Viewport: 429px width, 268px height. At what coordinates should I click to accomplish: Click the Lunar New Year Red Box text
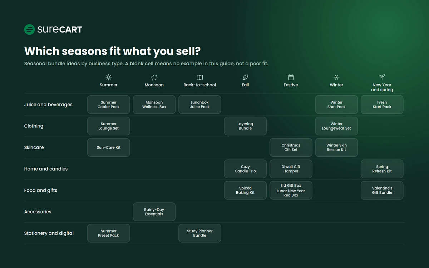click(x=291, y=193)
